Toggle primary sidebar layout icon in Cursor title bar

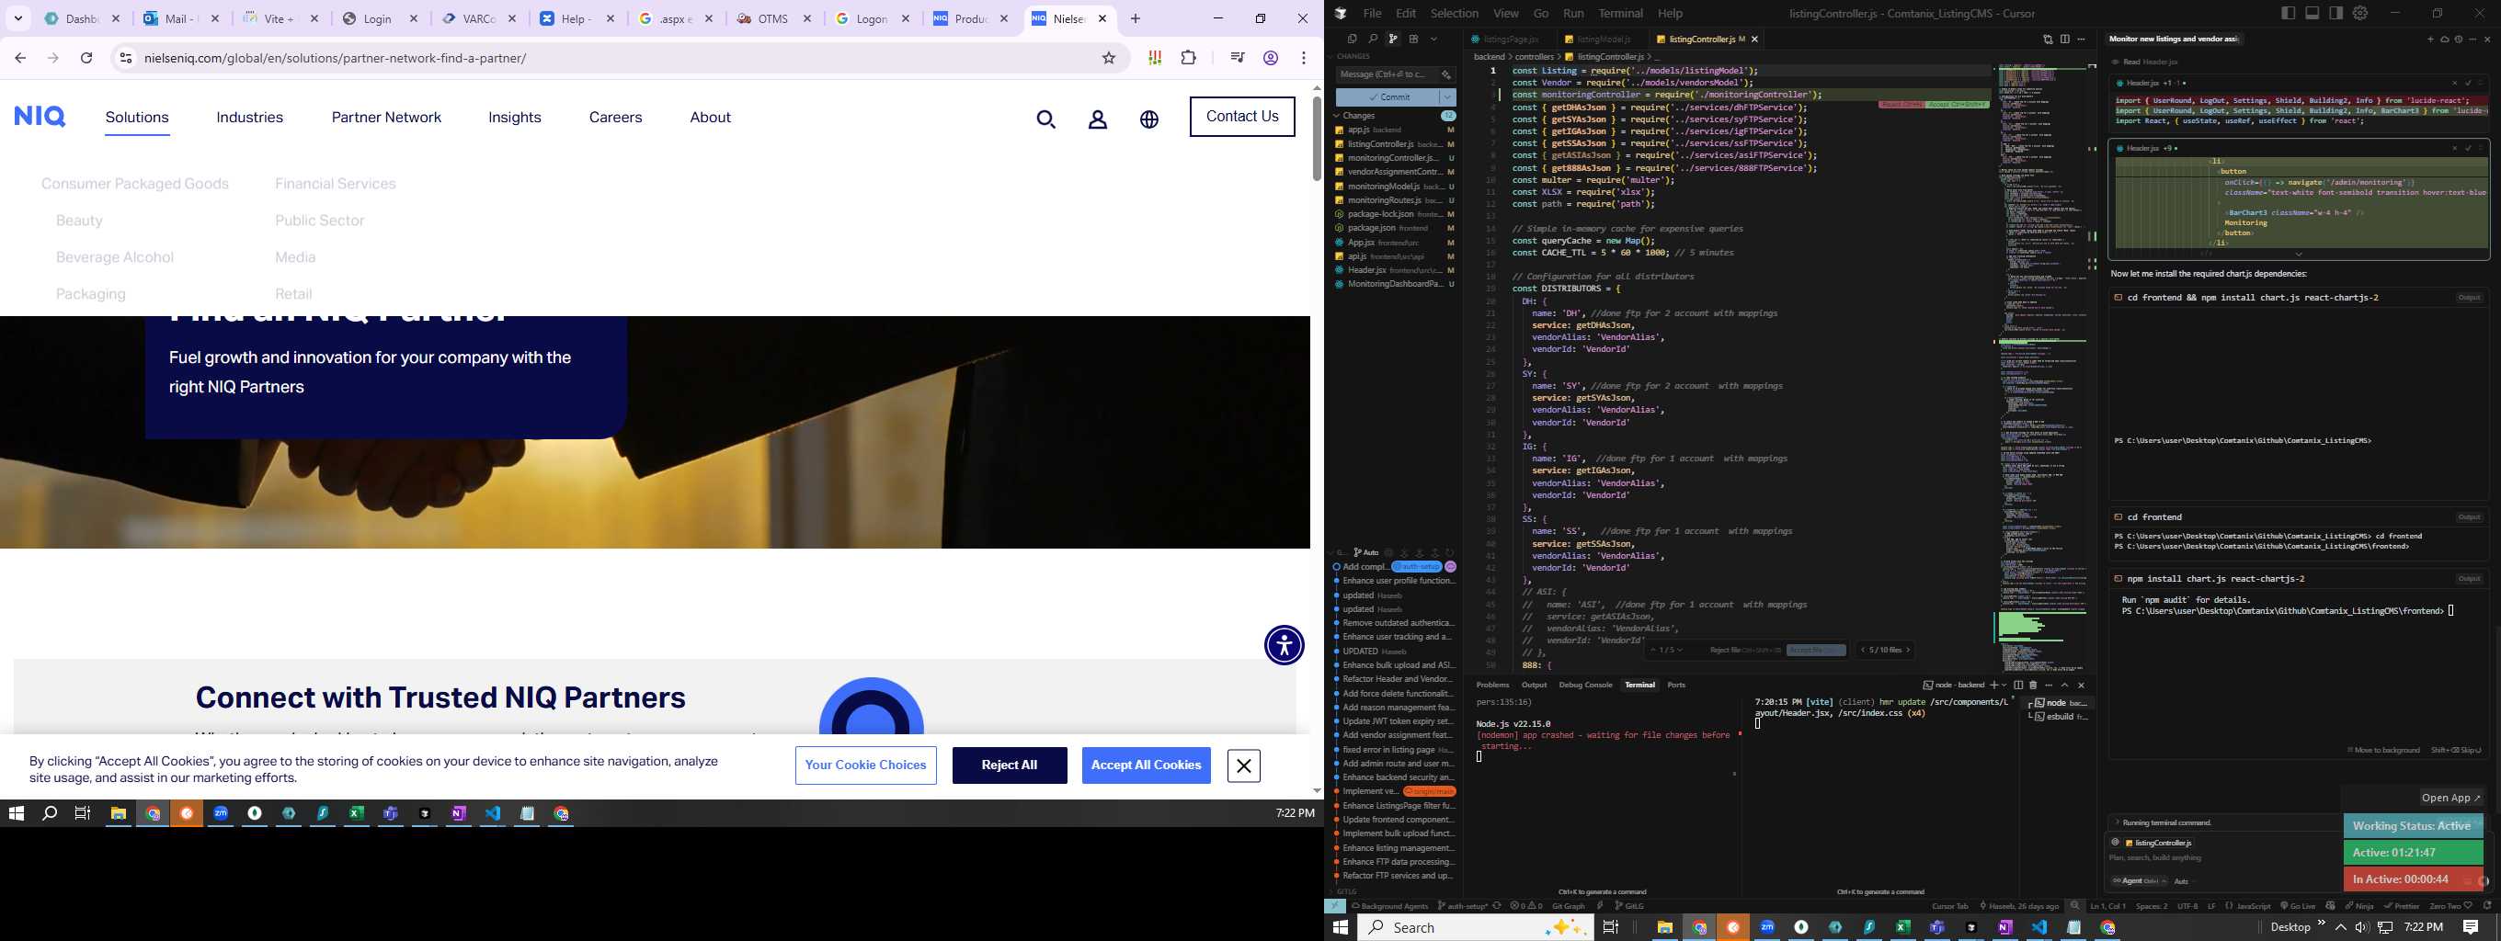click(x=2289, y=13)
